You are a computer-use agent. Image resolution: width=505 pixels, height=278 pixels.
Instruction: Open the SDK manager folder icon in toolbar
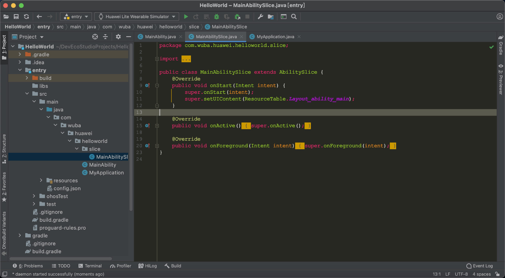[271, 17]
